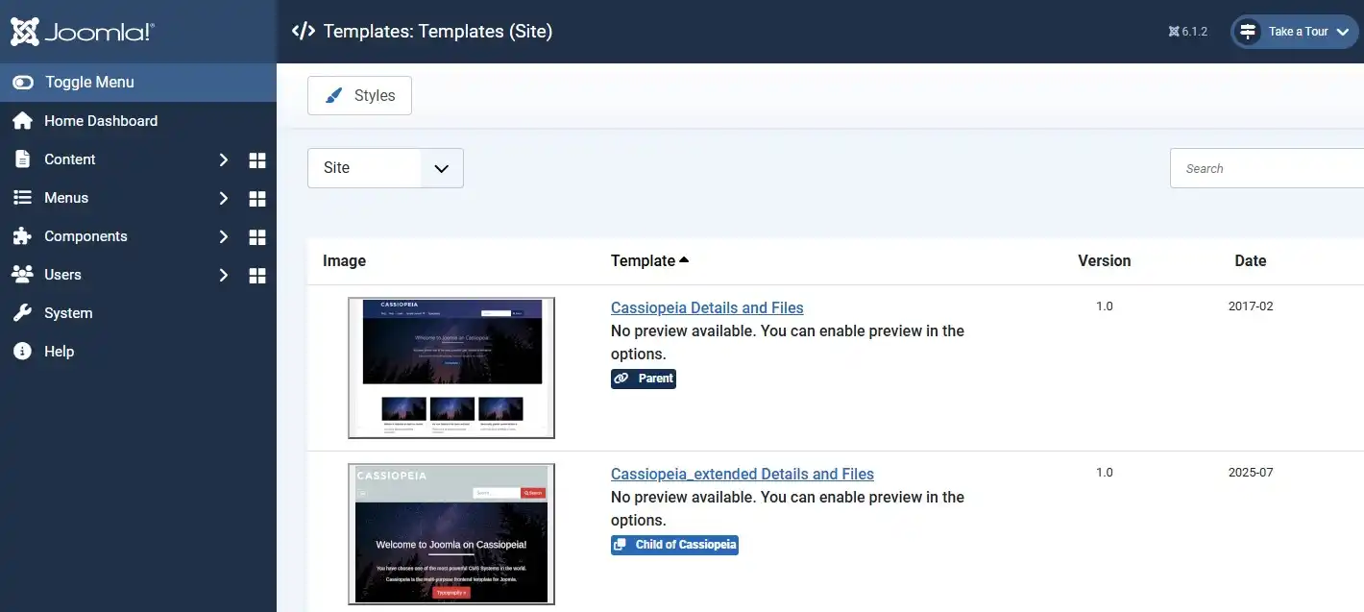Image resolution: width=1364 pixels, height=612 pixels.
Task: Click the Users group icon
Action: pos(22,275)
